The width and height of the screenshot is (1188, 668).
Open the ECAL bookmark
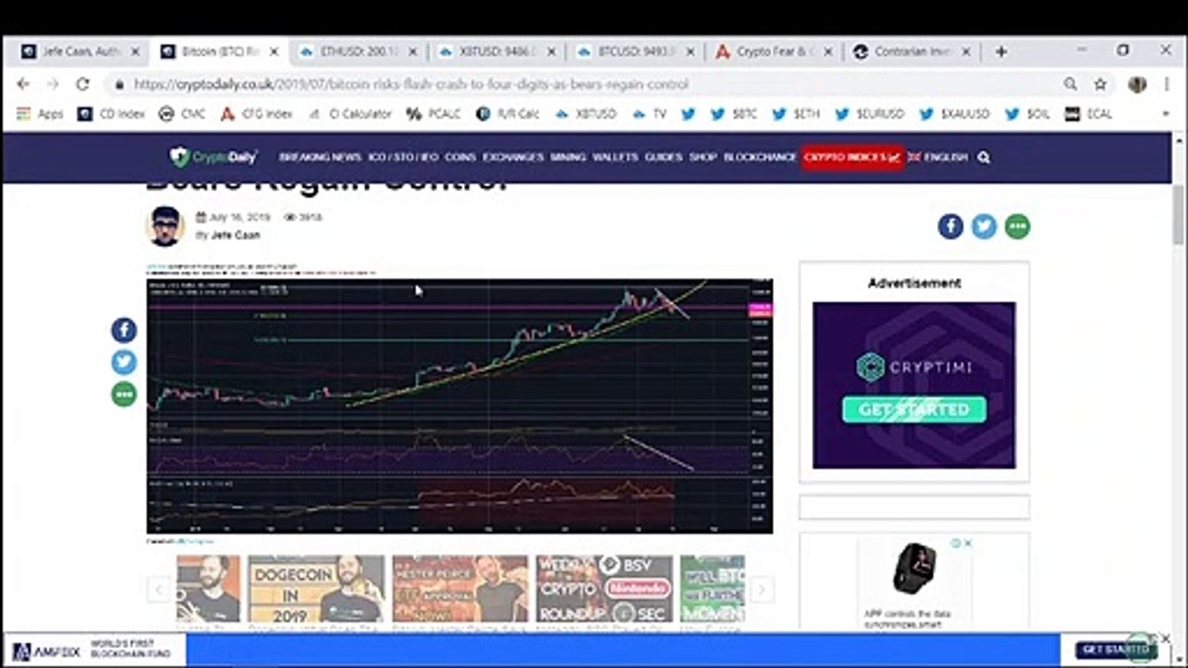(1089, 114)
